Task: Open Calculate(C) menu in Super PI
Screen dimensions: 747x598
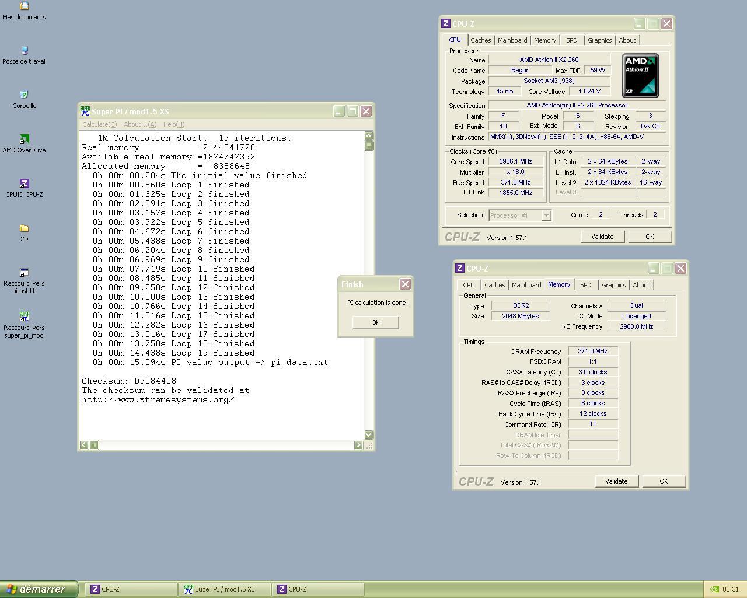Action: click(x=99, y=124)
